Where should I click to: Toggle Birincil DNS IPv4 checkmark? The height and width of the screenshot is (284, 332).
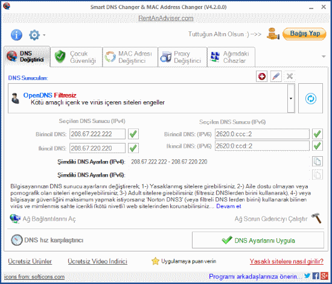(x=133, y=134)
